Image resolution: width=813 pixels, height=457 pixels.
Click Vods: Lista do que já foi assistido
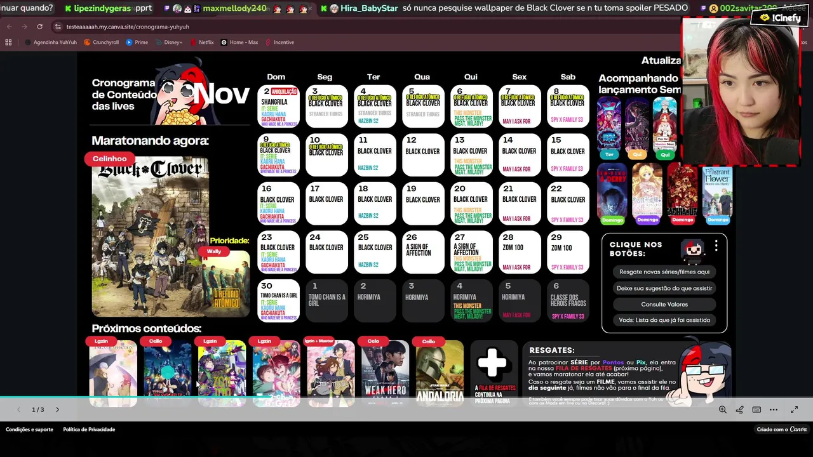coord(664,321)
